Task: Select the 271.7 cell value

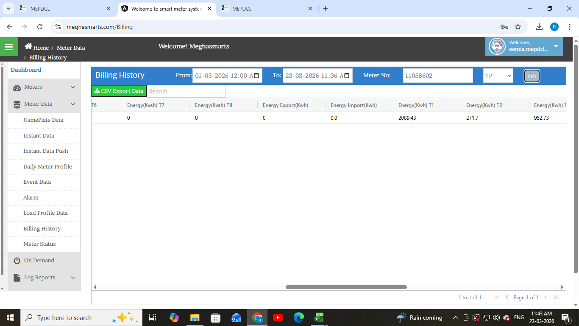Action: tap(472, 118)
